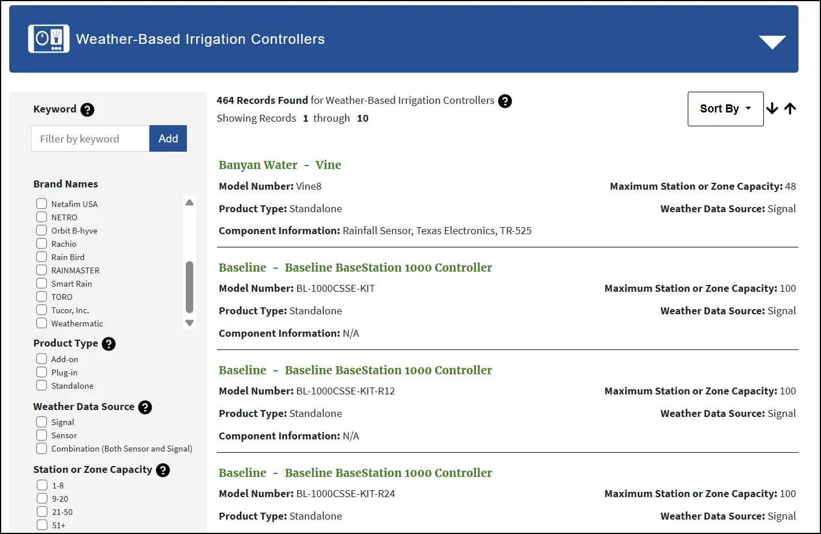
Task: Check the 51+ zone capacity filter
Action: pyautogui.click(x=42, y=525)
